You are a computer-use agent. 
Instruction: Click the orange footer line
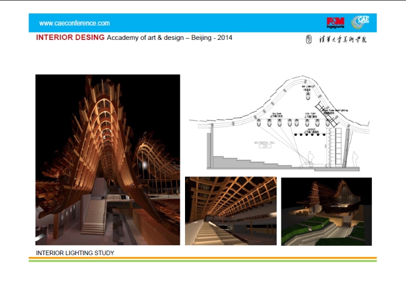(202, 258)
